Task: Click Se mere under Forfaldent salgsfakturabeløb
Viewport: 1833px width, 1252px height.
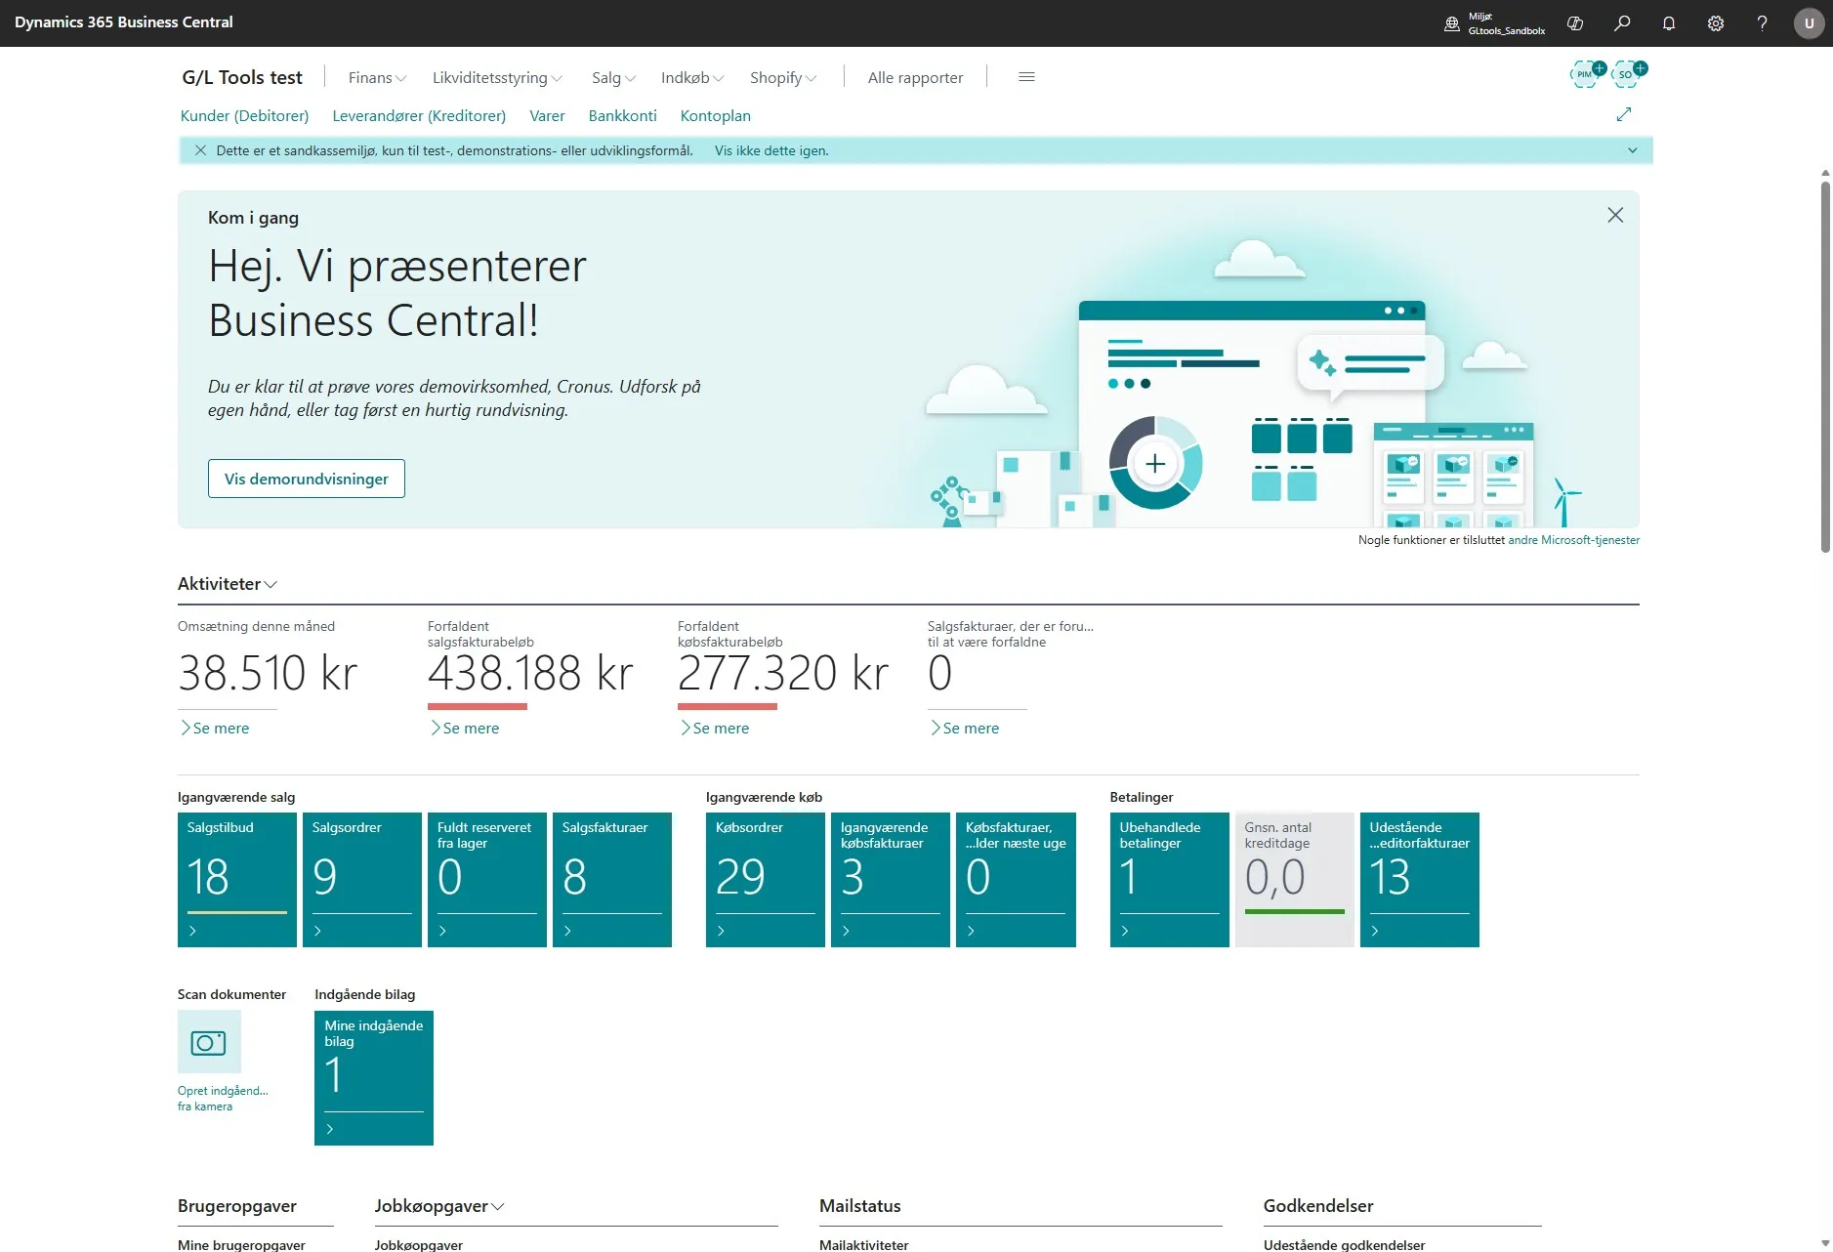Action: click(465, 728)
